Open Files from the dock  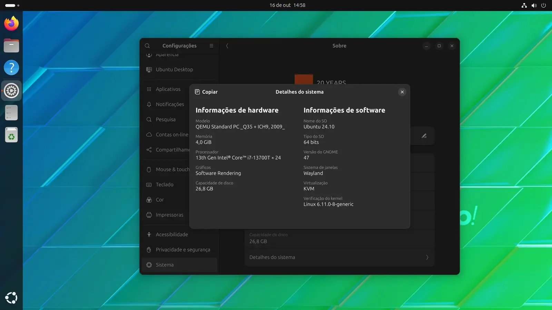point(11,45)
